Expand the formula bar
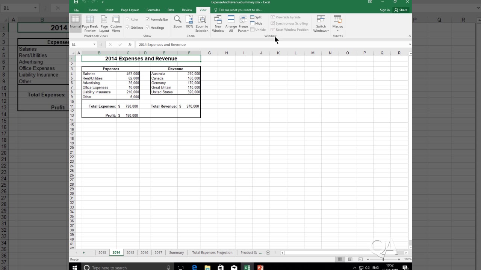The width and height of the screenshot is (481, 270). click(410, 44)
